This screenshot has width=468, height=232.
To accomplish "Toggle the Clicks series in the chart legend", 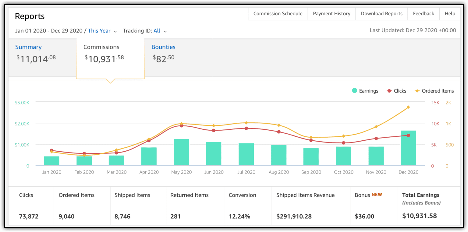I will [399, 91].
